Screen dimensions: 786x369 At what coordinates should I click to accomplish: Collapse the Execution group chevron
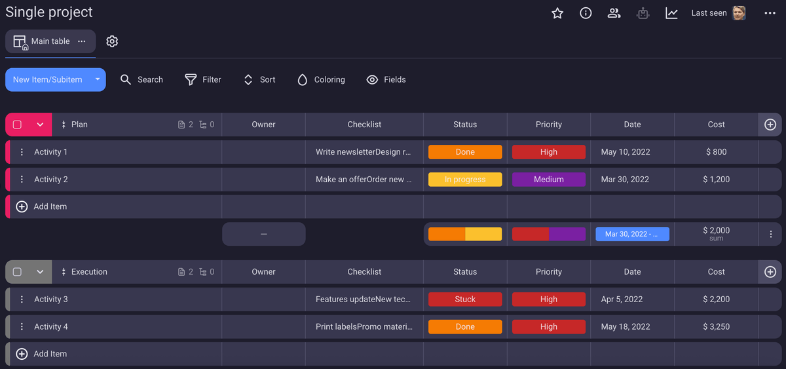pyautogui.click(x=40, y=272)
